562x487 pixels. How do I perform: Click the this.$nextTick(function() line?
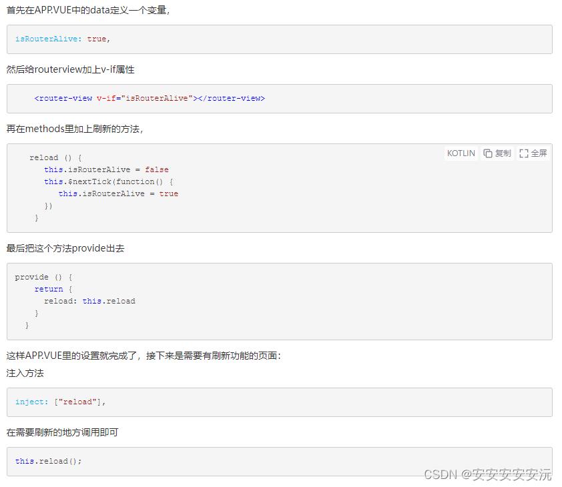(x=109, y=181)
